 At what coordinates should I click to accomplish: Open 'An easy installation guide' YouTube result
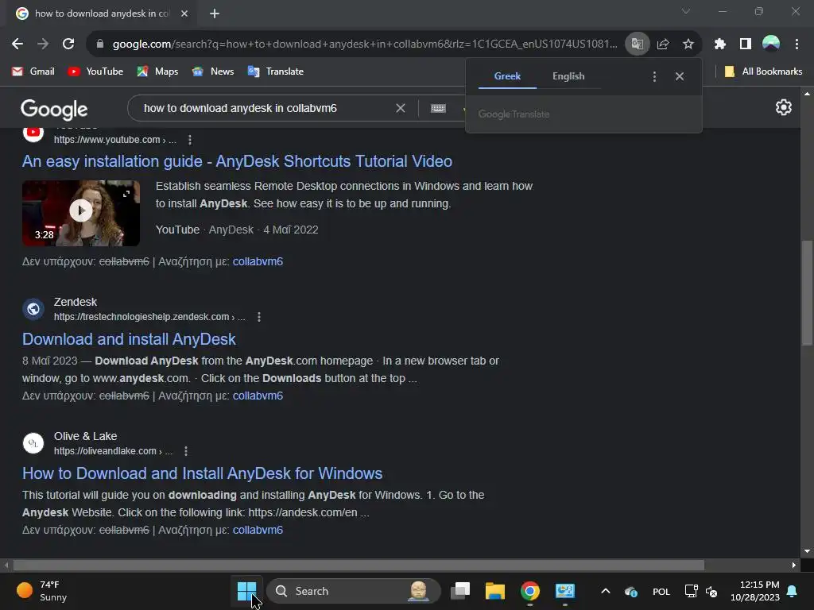tap(237, 161)
